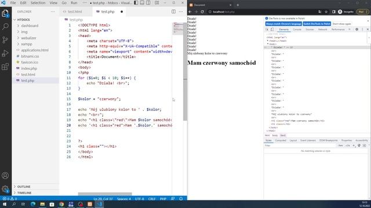Open the Incognito profile indicator
Viewport: 371px width, 208px height.
click(x=346, y=12)
